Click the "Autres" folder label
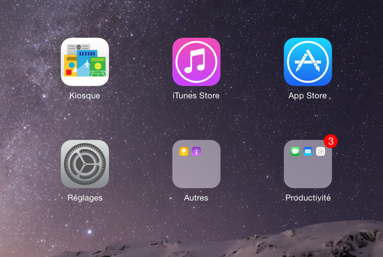The image size is (383, 257). click(196, 197)
